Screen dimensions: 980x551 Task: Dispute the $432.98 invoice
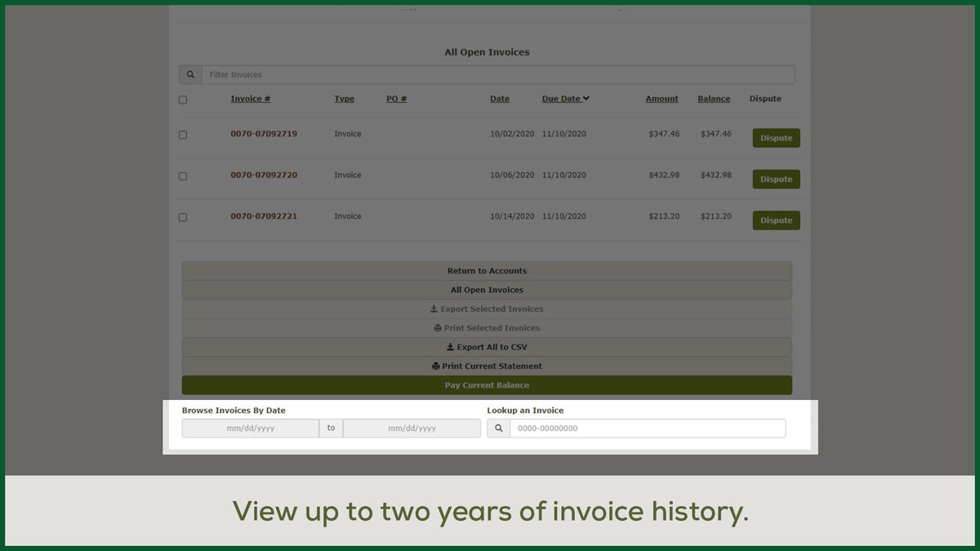tap(776, 180)
